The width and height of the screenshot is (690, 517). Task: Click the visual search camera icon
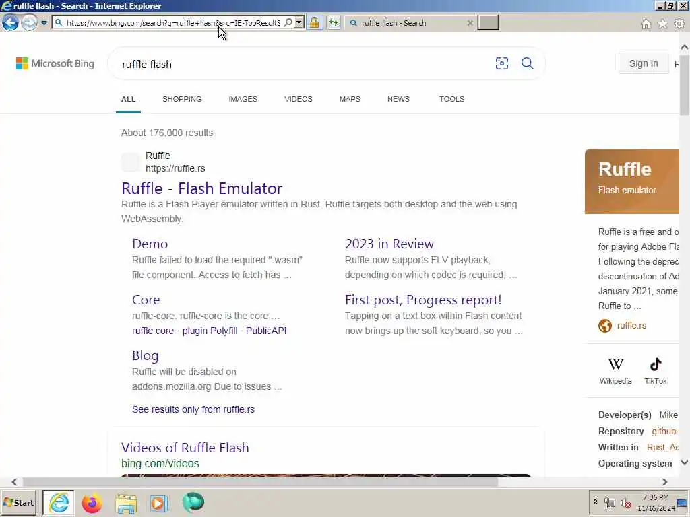(x=501, y=63)
